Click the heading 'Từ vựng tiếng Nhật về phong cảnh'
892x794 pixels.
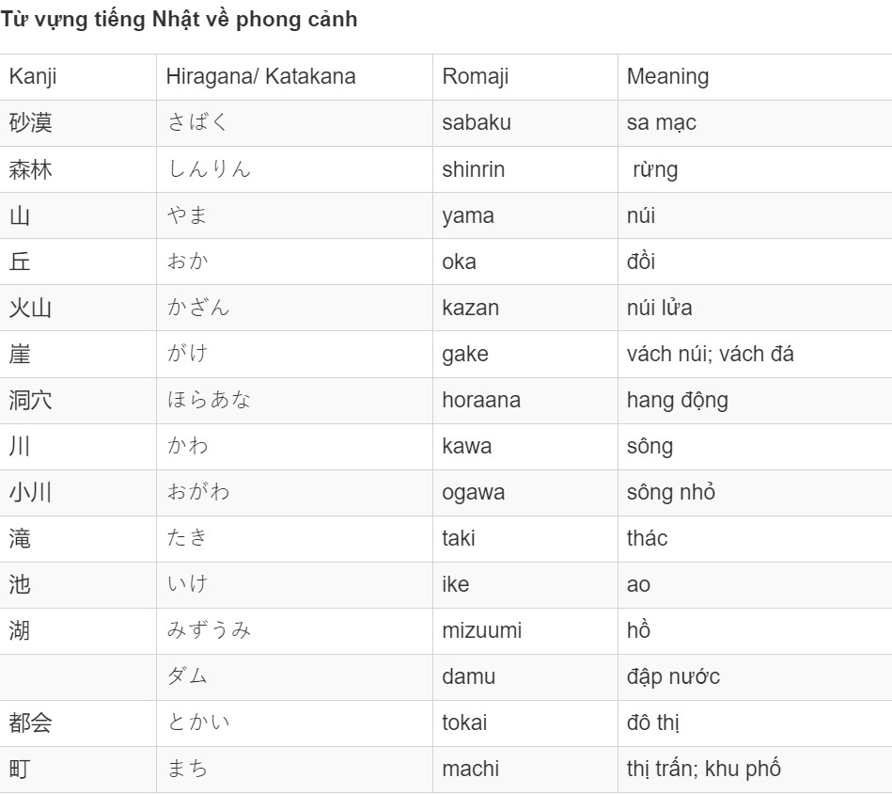coord(179,20)
